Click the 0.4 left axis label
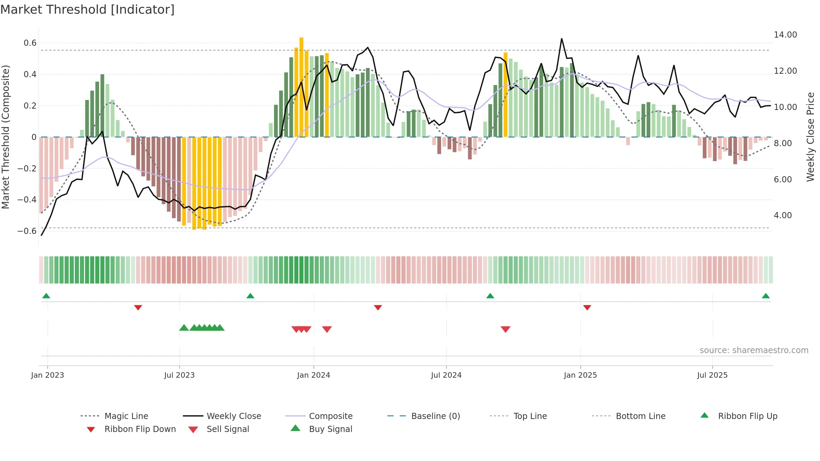The width and height of the screenshot is (820, 461). 30,74
